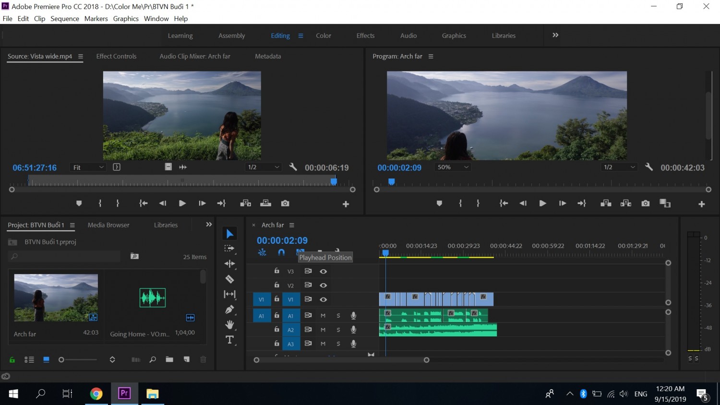Open Source monitor zoom level Fit dropdown
Screen dimensions: 720x405
click(88, 167)
